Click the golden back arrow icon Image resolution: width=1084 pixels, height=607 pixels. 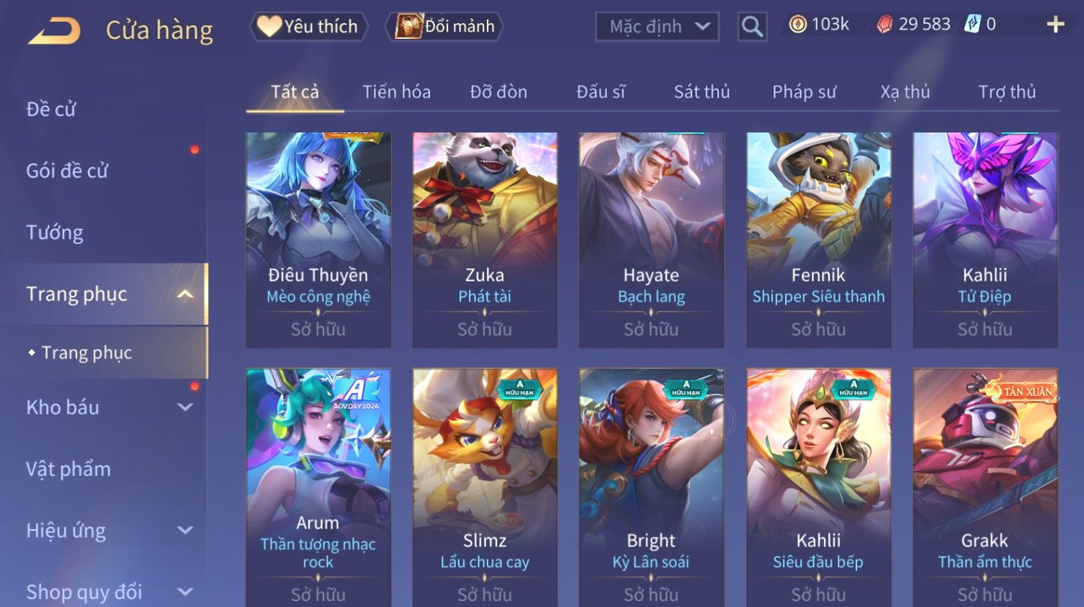pyautogui.click(x=55, y=31)
